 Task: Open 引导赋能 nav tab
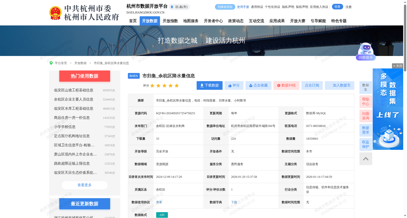click(318, 21)
